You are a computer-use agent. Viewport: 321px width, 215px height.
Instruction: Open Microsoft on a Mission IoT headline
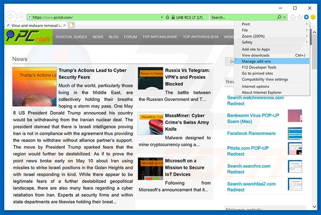click(x=184, y=168)
